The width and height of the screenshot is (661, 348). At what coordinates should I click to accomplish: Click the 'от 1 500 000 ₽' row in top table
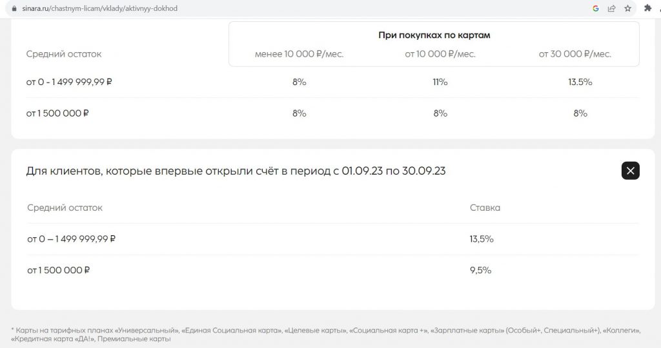(x=332, y=113)
